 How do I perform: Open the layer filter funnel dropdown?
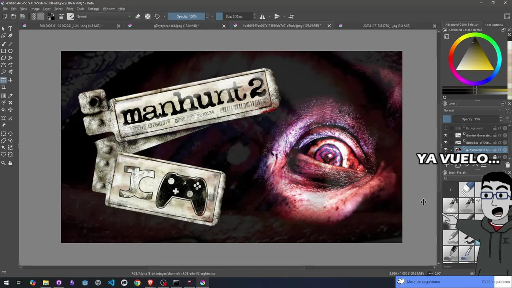coord(508,110)
